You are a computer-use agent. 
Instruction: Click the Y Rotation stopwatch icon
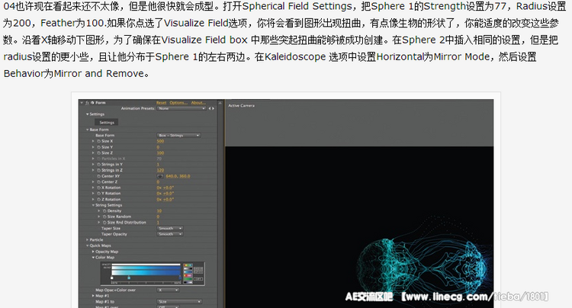[x=99, y=193]
